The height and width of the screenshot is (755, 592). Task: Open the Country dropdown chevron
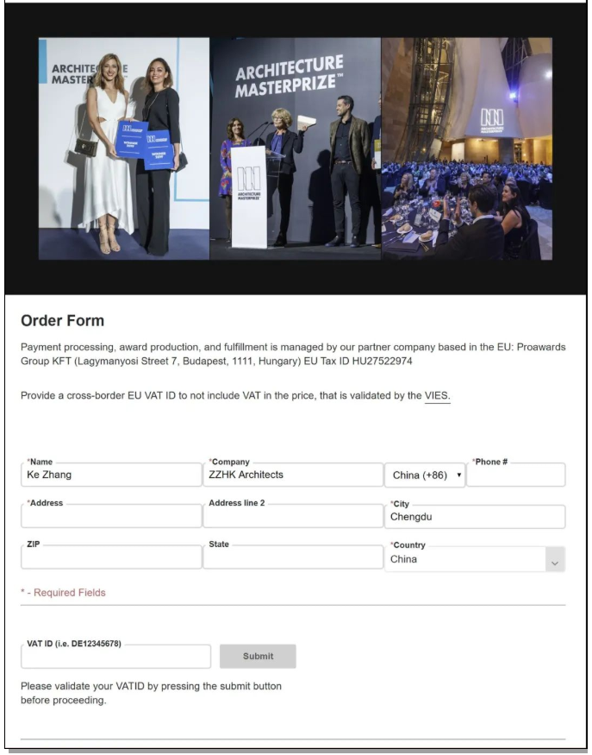click(555, 559)
